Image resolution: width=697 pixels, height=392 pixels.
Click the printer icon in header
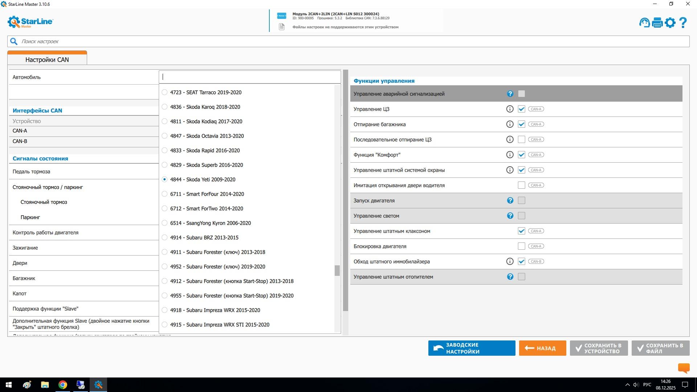coord(657,23)
